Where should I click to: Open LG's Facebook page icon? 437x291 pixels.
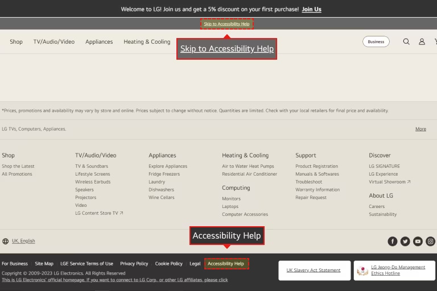click(393, 242)
